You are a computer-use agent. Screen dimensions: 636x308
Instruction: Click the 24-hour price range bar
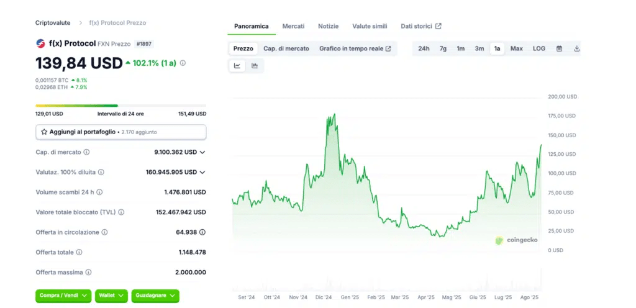[x=121, y=106]
